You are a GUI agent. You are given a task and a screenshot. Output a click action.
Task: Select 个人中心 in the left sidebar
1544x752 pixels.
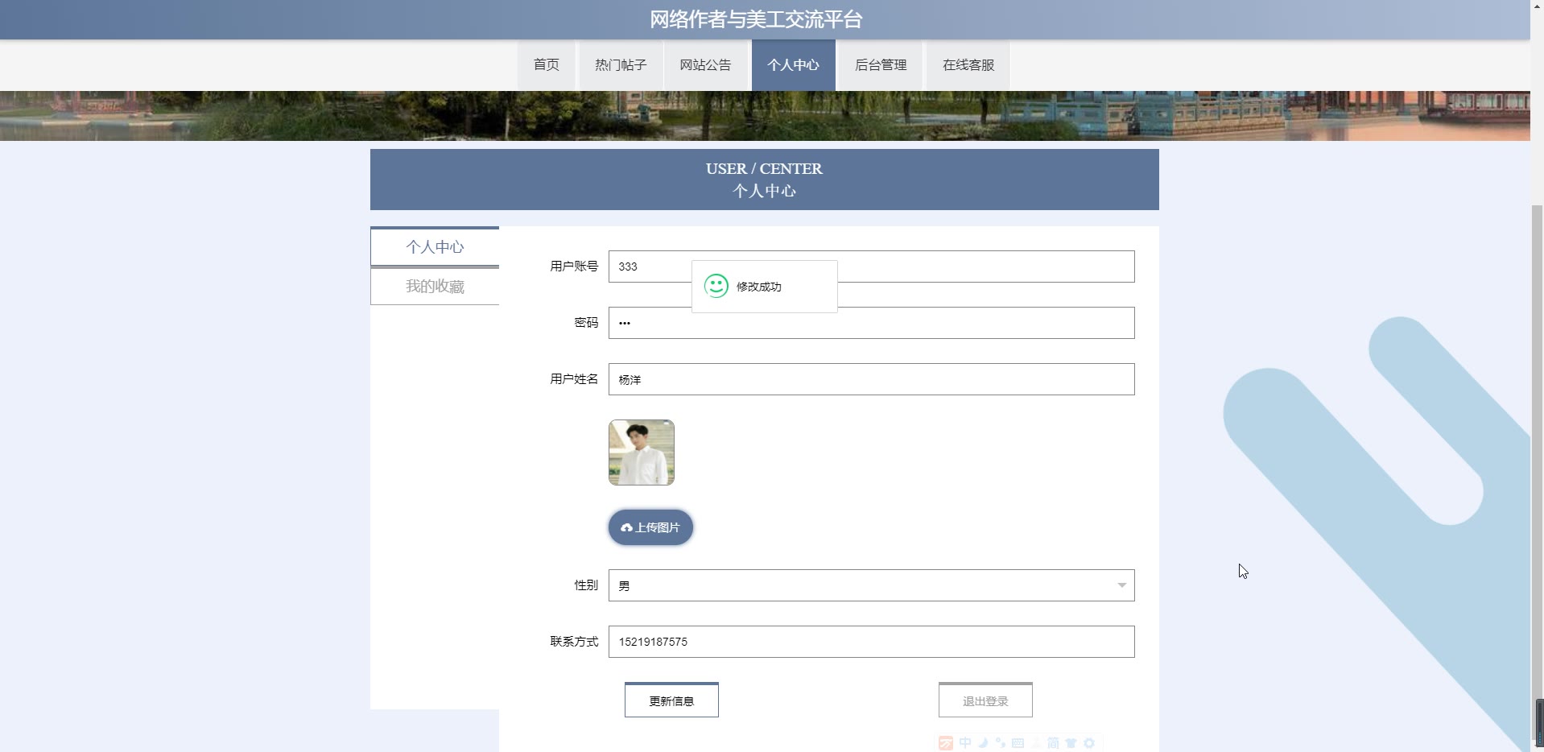[x=435, y=247]
